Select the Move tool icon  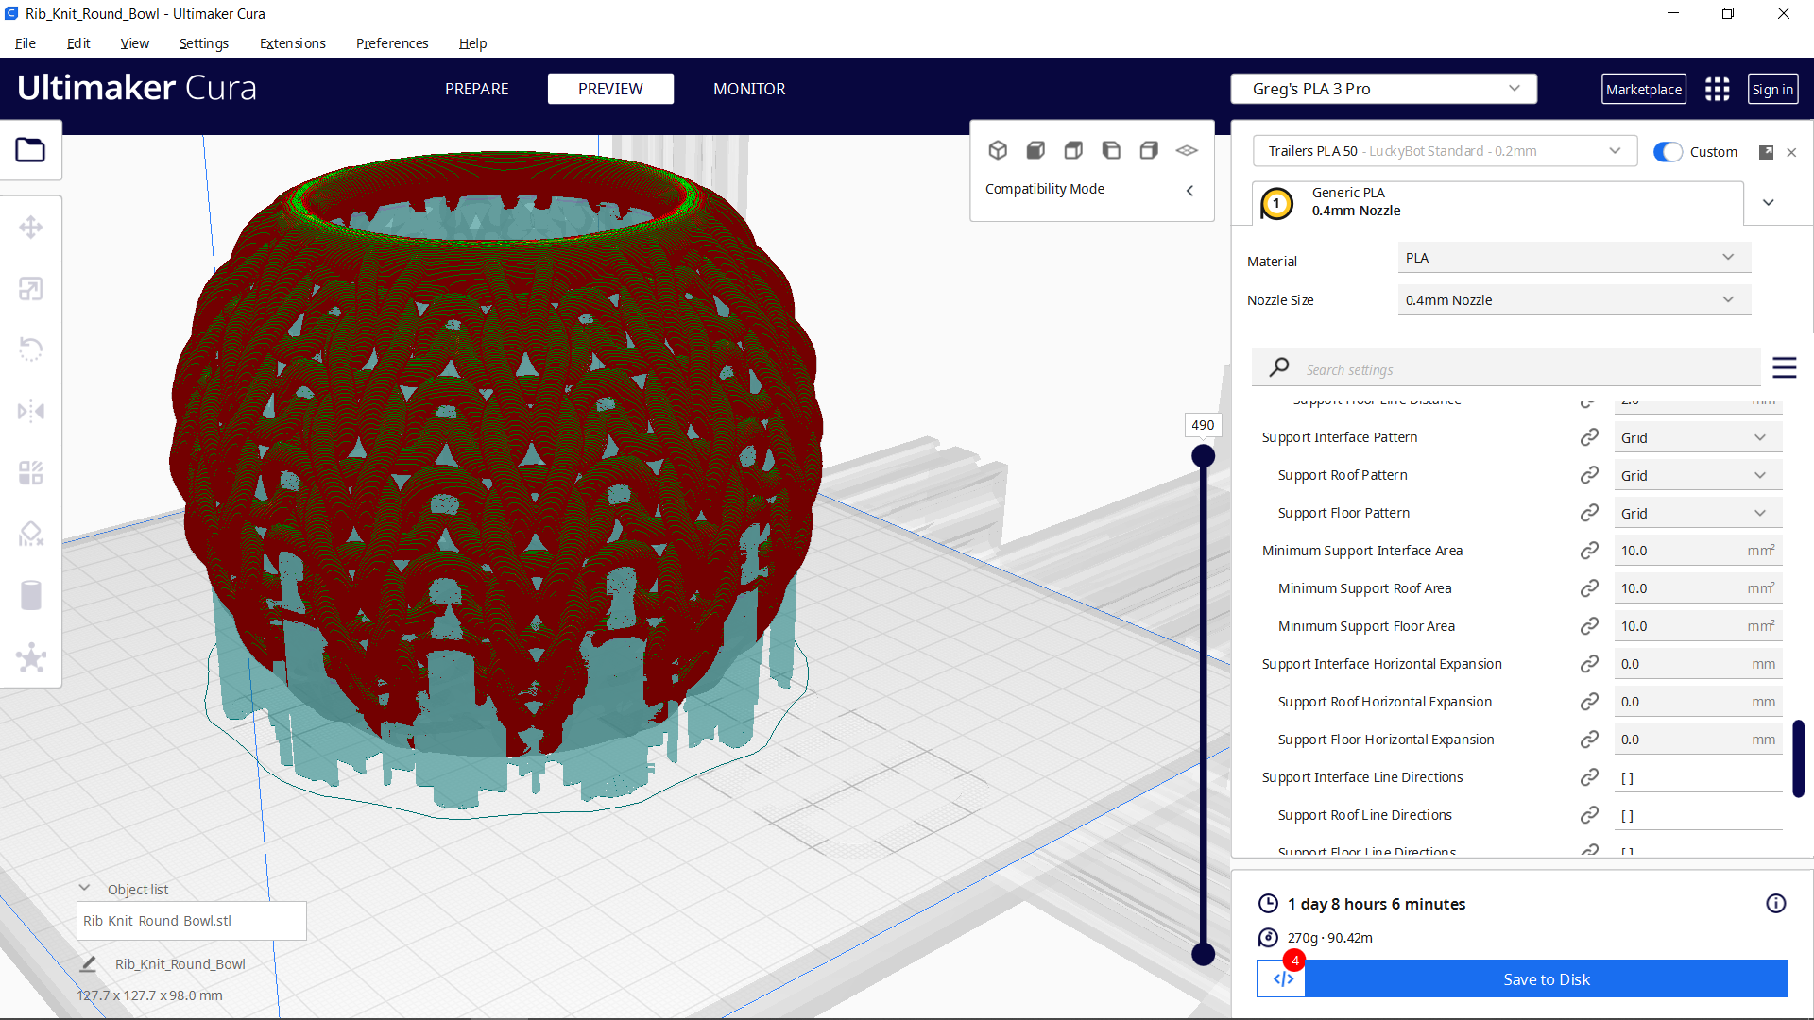[x=30, y=228]
